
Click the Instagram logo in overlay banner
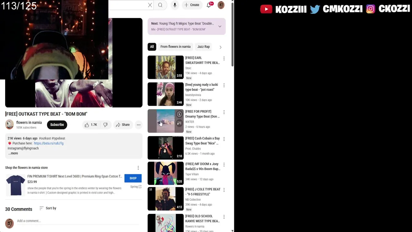[370, 9]
